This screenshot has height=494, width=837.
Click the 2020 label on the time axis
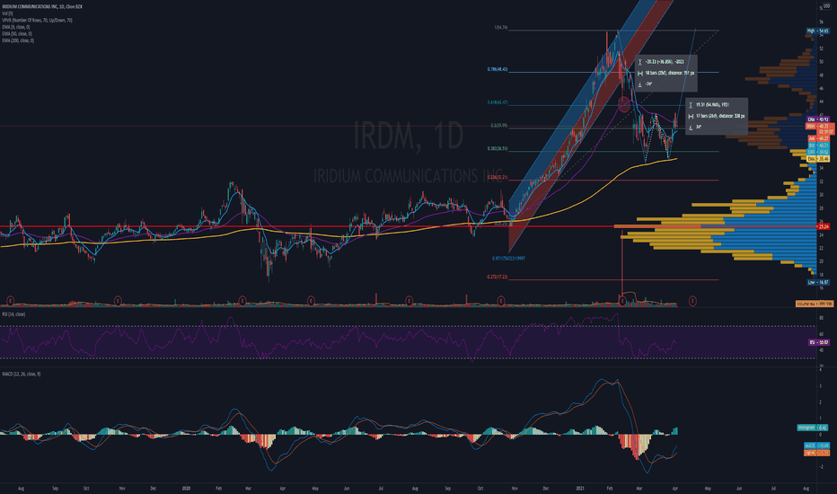click(x=186, y=488)
